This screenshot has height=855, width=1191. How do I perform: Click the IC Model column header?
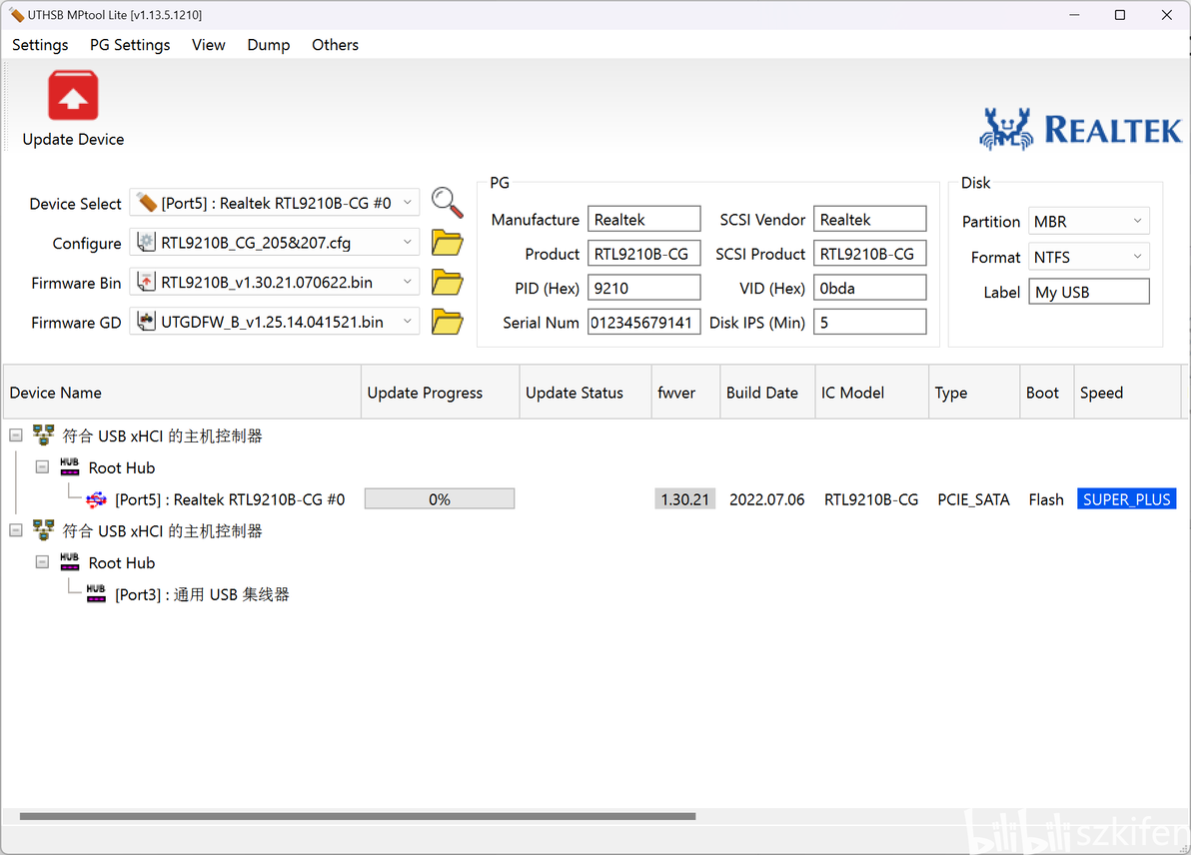pyautogui.click(x=872, y=393)
